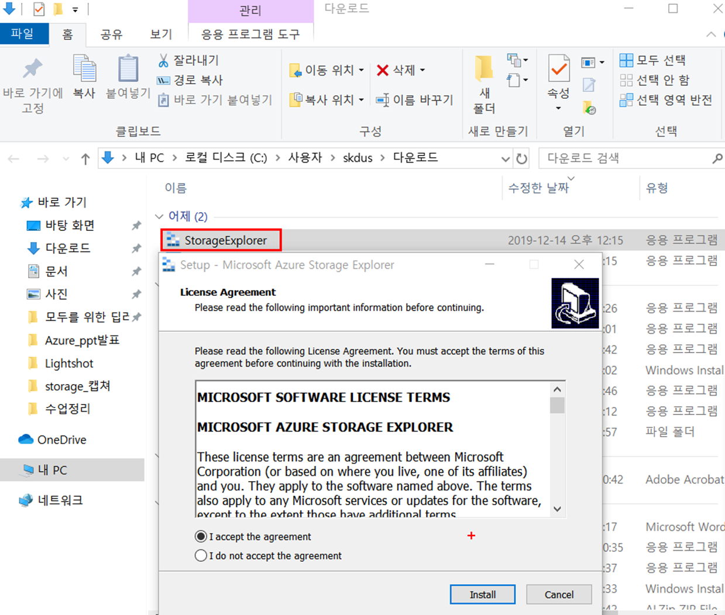Click the Open dropdown icon in 열기 group
Viewport: 725px width, 615px height.
(x=592, y=62)
